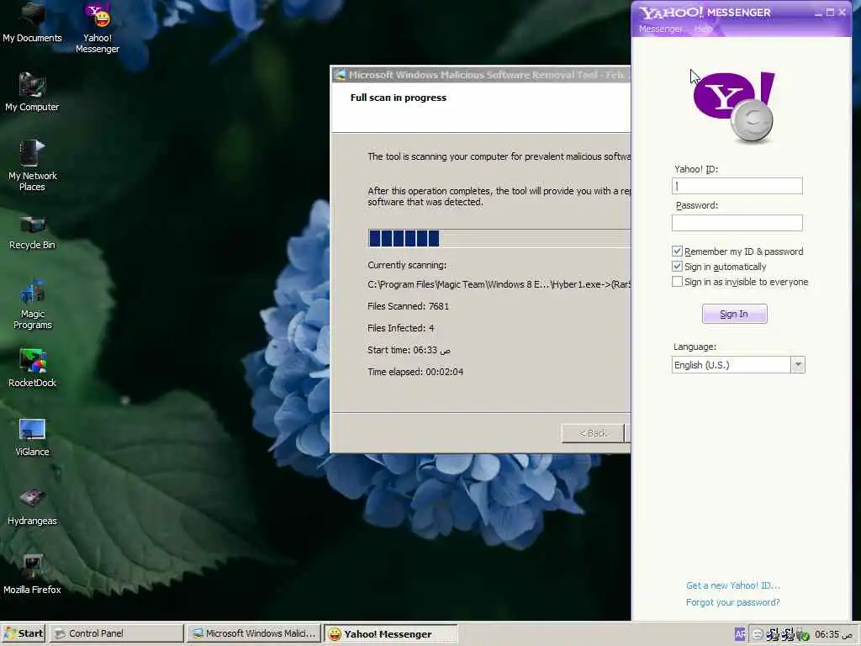Select the Magic Programs desktop icon
The height and width of the screenshot is (646, 861).
[x=32, y=304]
